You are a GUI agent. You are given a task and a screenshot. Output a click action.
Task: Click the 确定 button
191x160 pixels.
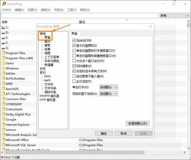[104, 133]
